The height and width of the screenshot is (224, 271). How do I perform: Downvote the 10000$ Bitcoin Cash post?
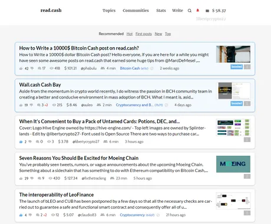click(x=32, y=68)
